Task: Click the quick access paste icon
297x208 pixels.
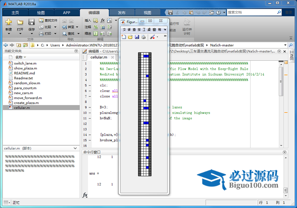Action: pos(191,12)
